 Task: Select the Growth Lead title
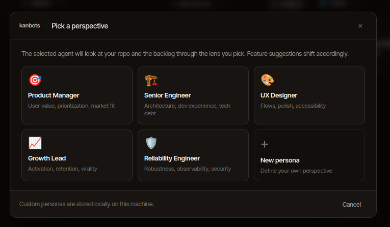coord(47,158)
